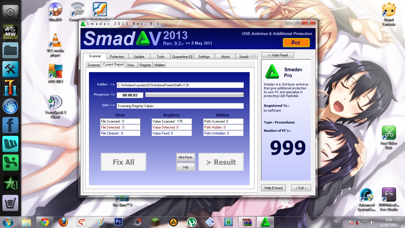Screen dimensions: 405x228
Task: Click the orange Buy button
Action: [296, 42]
